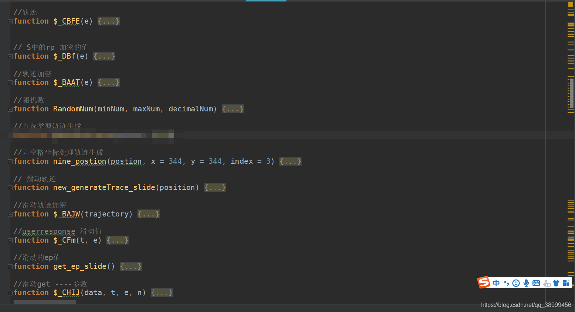
Task: Click the //滑动get ----参数 comment
Action: coord(50,284)
